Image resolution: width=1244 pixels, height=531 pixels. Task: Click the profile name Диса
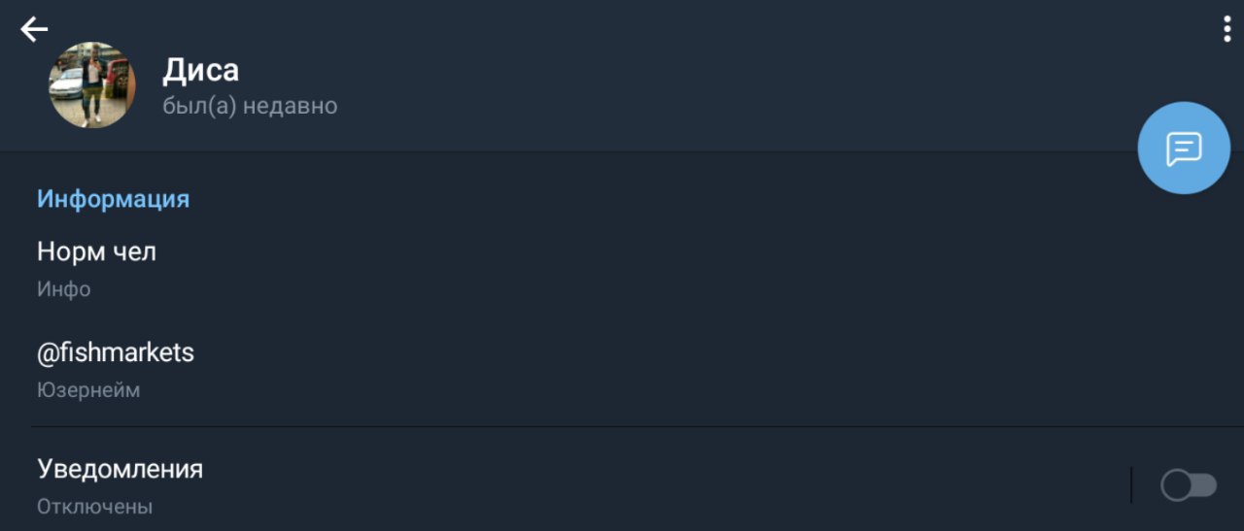pos(200,70)
